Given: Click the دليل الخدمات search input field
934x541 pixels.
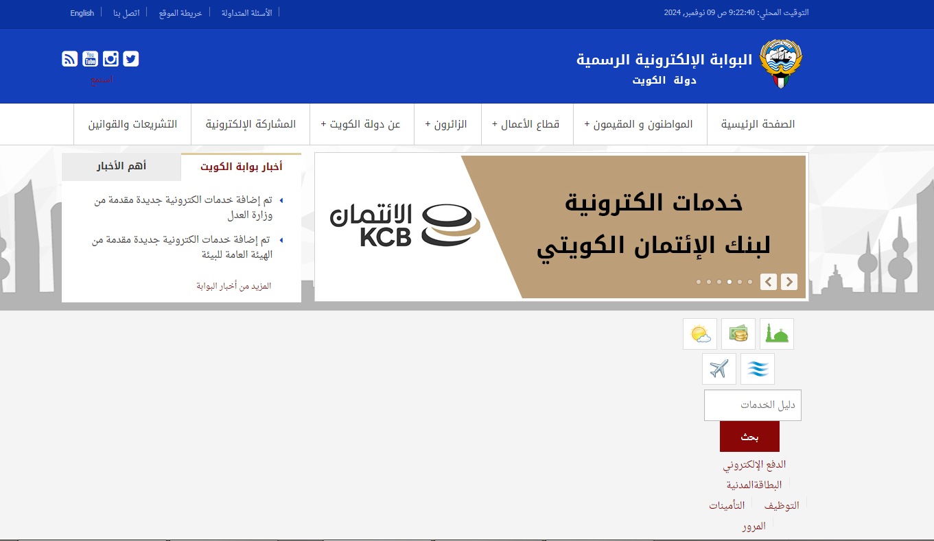Looking at the screenshot, I should 752,405.
